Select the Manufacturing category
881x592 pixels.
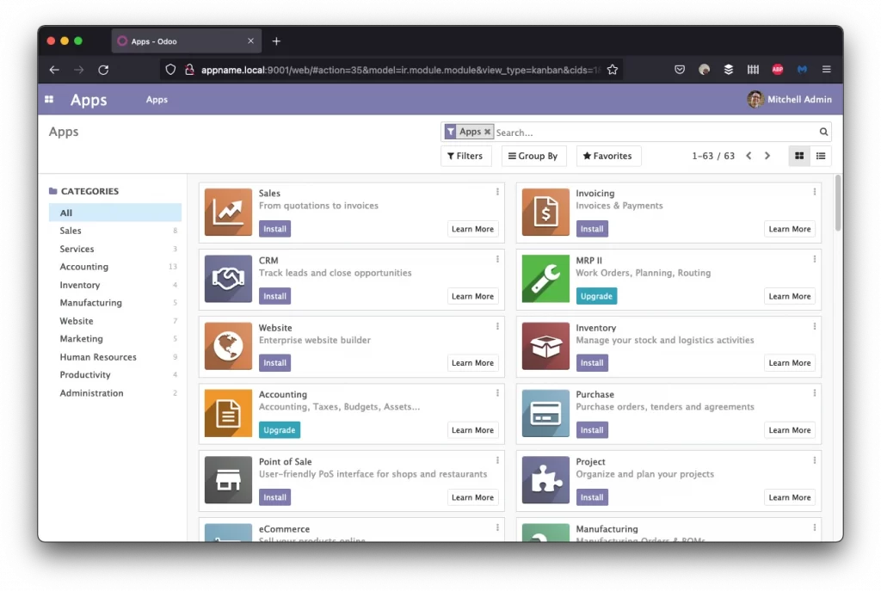tap(115, 303)
